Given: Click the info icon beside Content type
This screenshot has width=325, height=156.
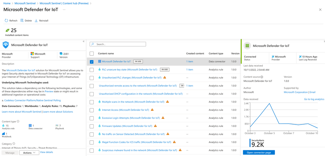Looking at the screenshot, I should click(x=18, y=122).
